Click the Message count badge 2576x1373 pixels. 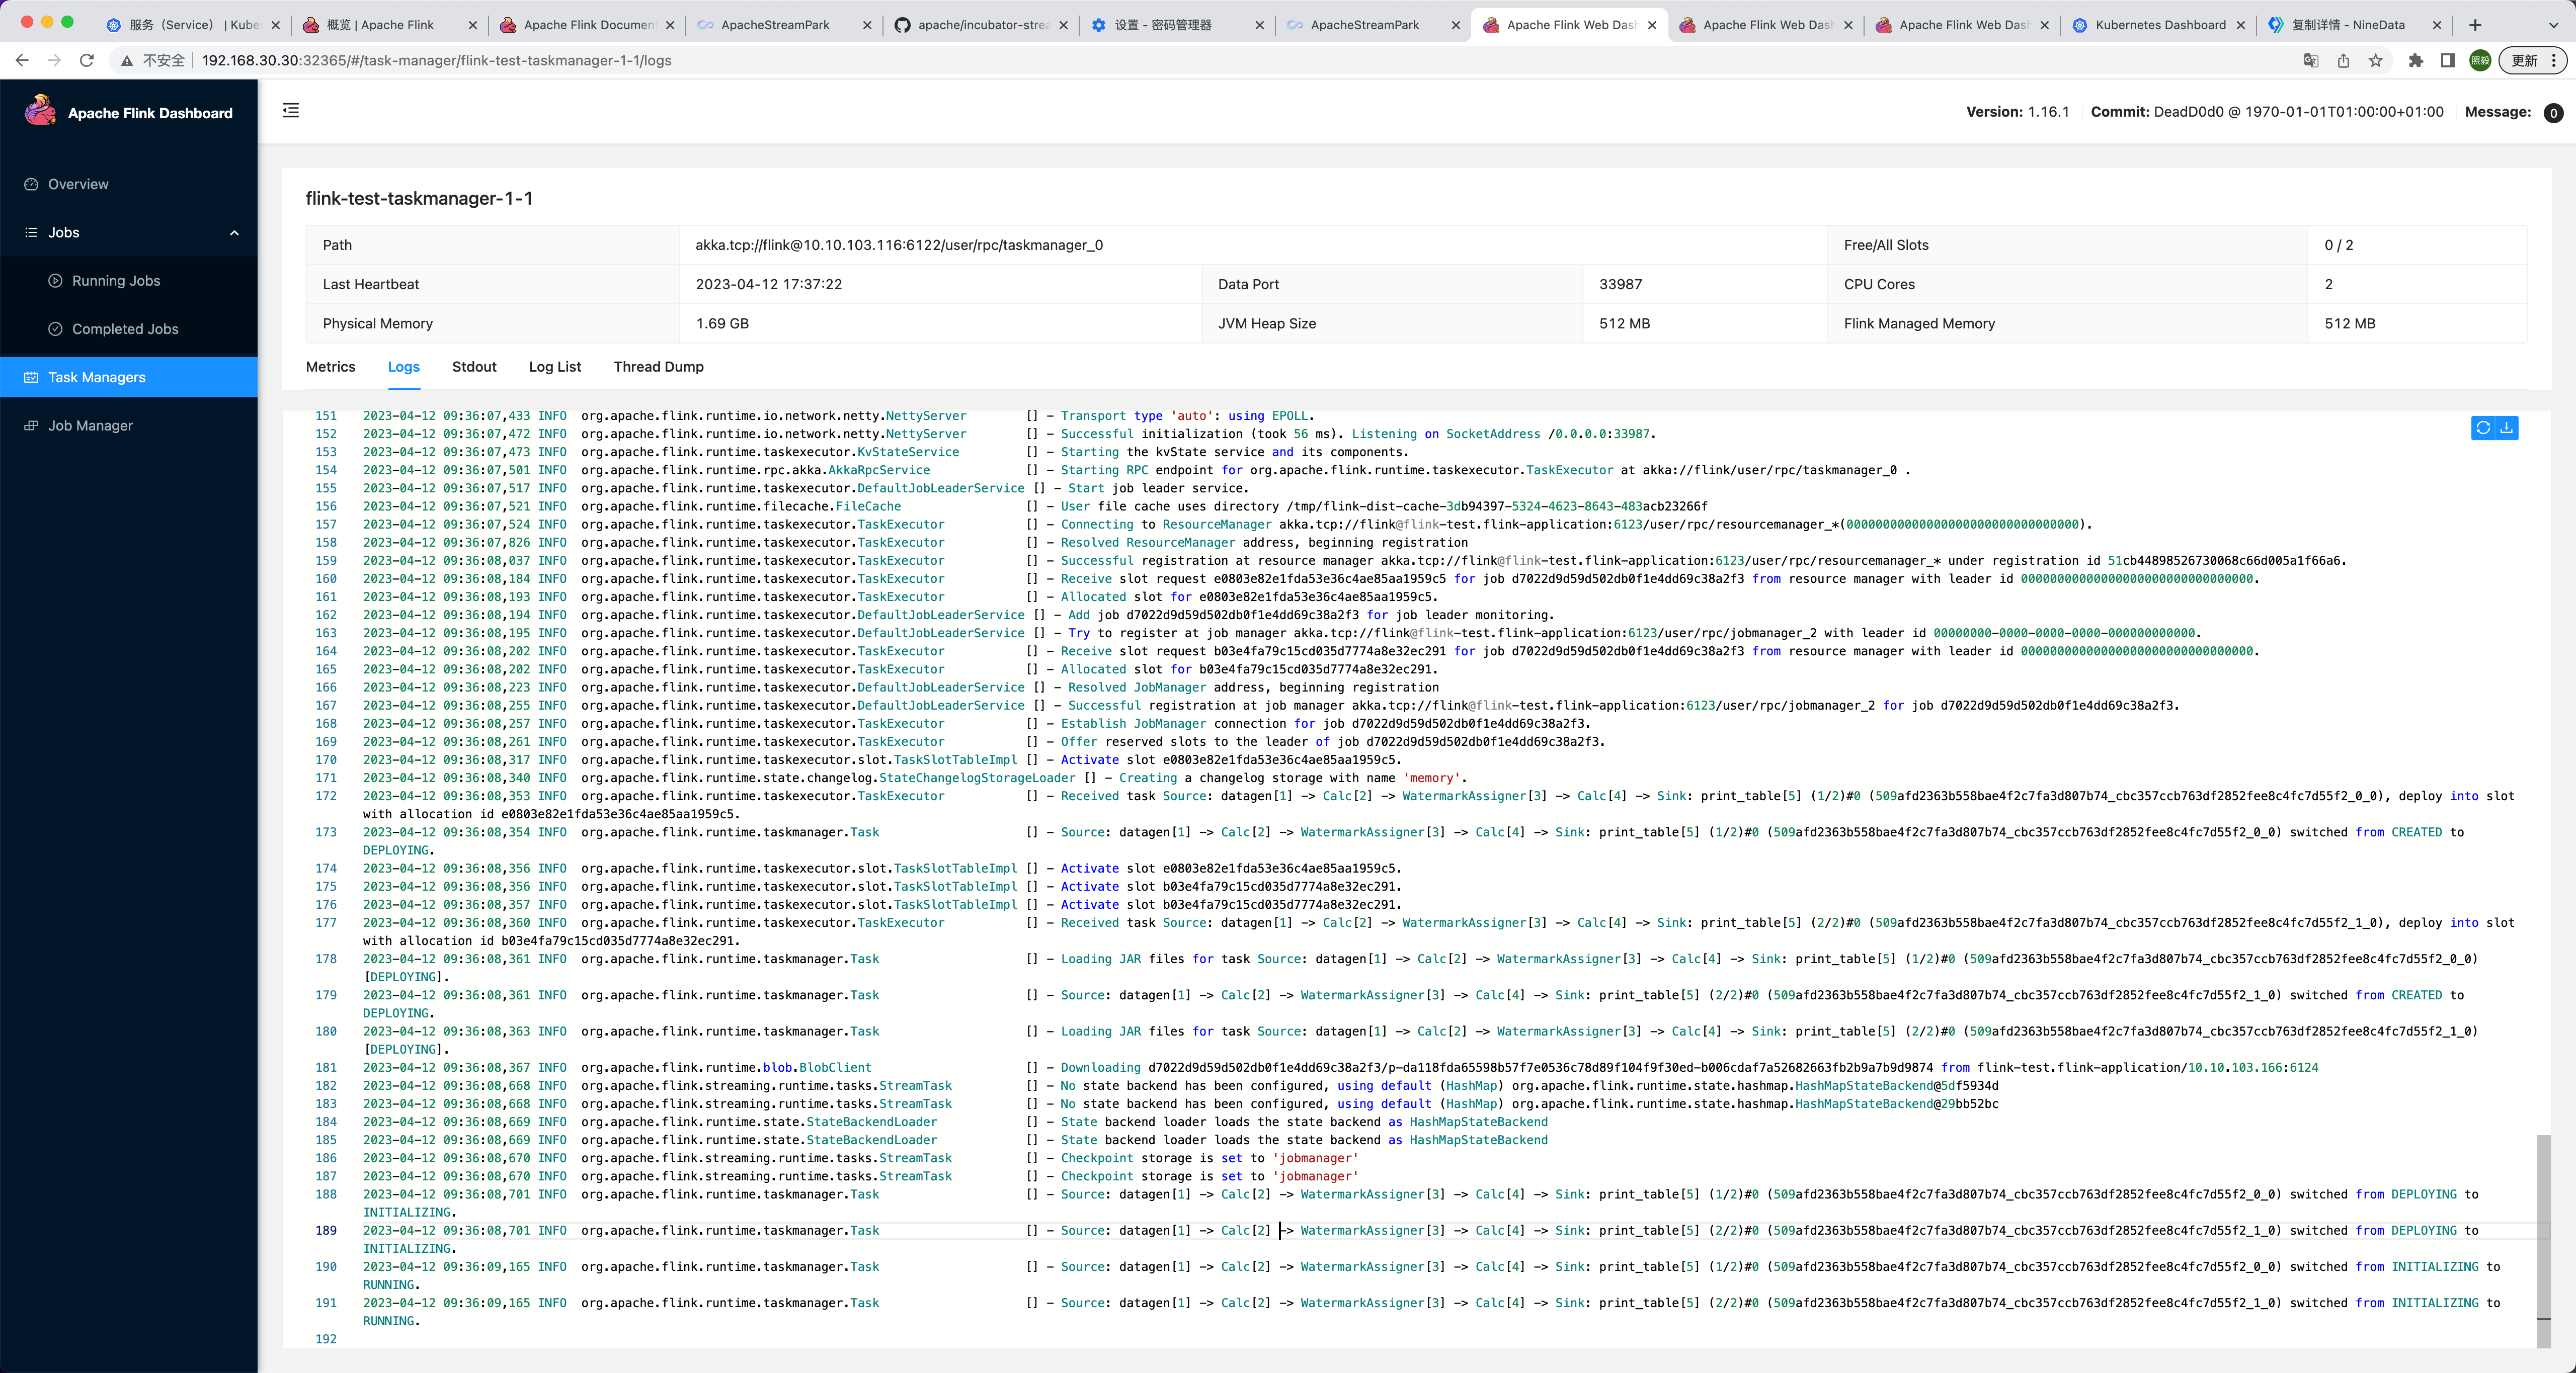[2553, 113]
